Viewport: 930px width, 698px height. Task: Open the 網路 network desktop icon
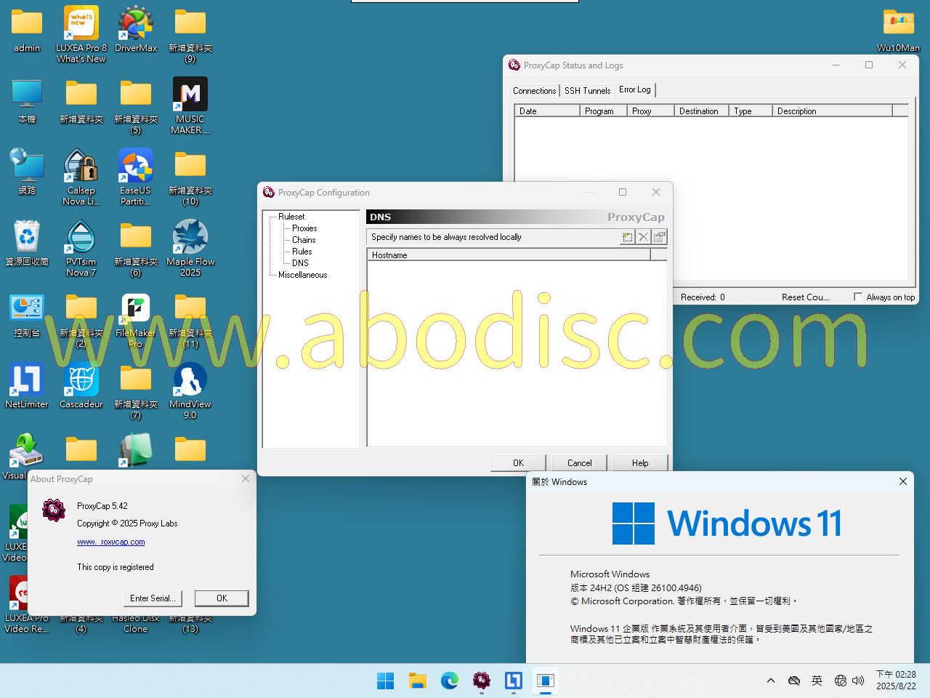27,172
